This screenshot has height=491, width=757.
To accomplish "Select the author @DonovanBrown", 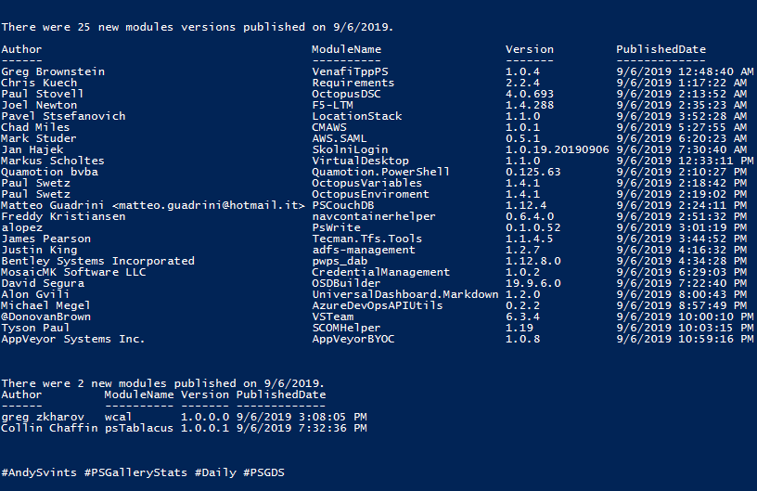I will tap(45, 317).
